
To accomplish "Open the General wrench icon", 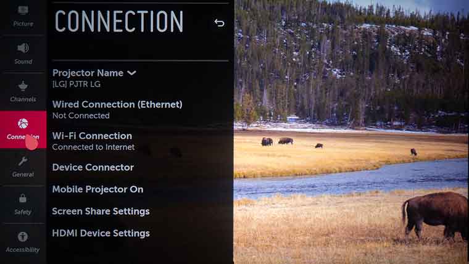I will (23, 161).
